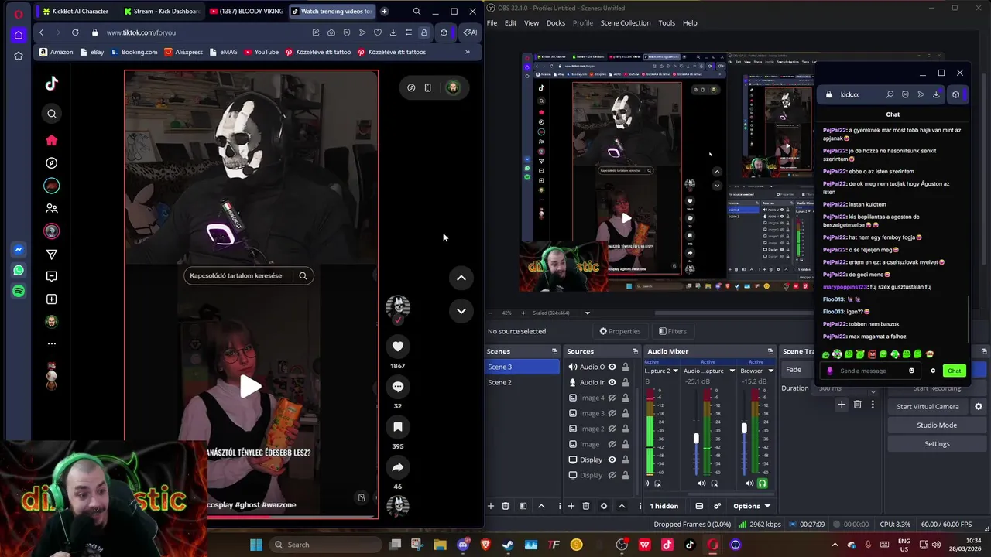Mute the Browser audio channel speaker
991x557 pixels.
(x=749, y=484)
